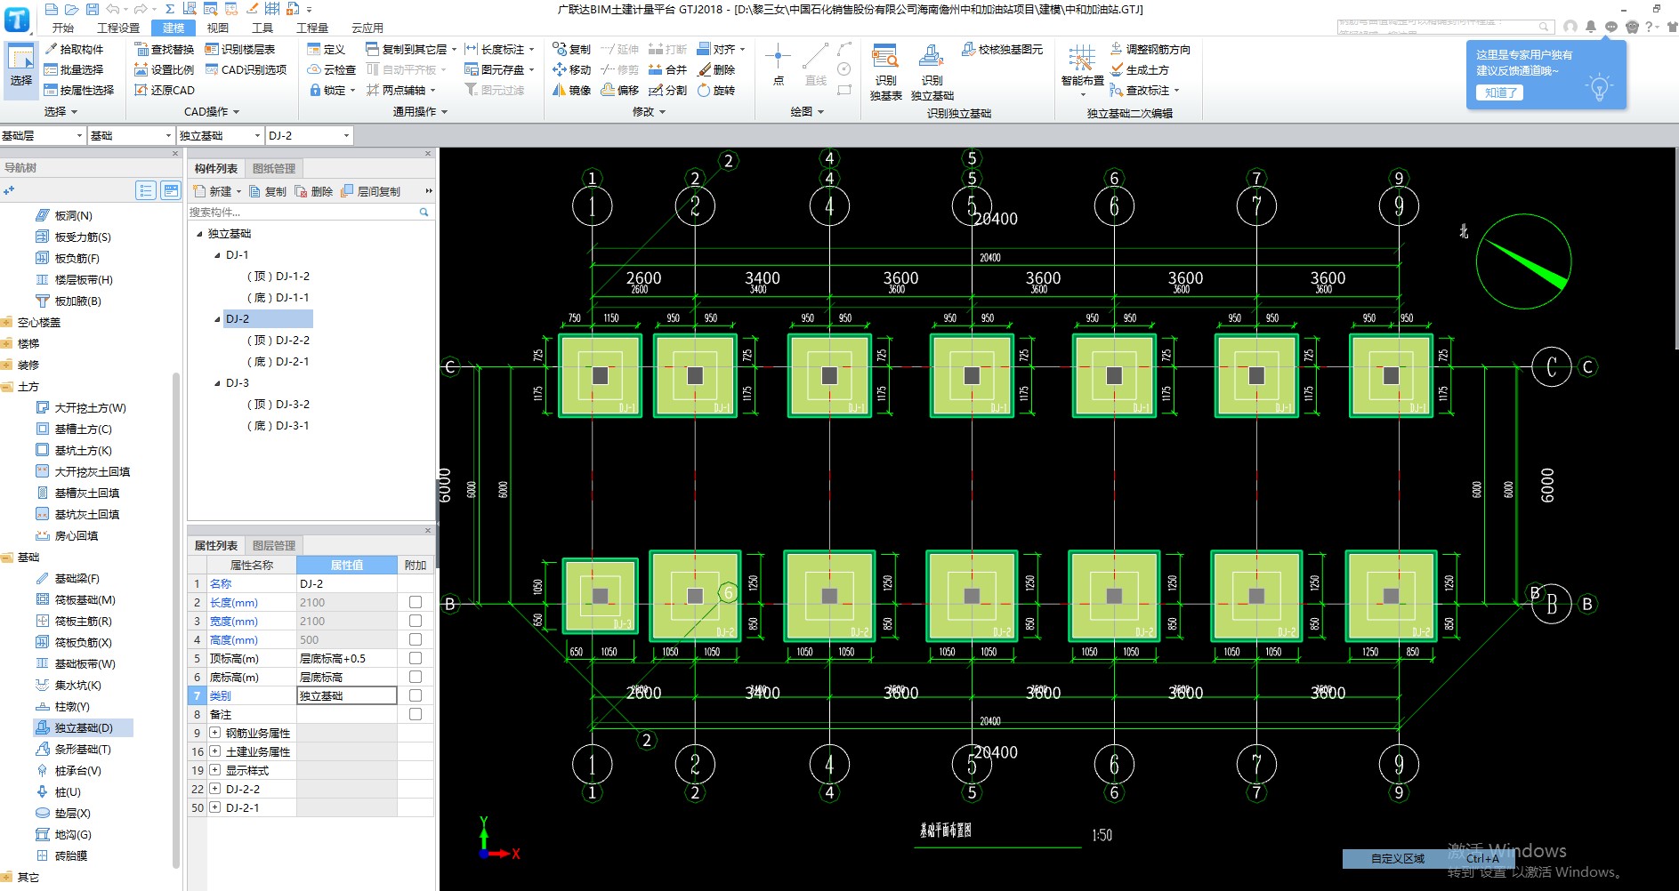Expand the DJ-2-2 property group

pyautogui.click(x=215, y=789)
